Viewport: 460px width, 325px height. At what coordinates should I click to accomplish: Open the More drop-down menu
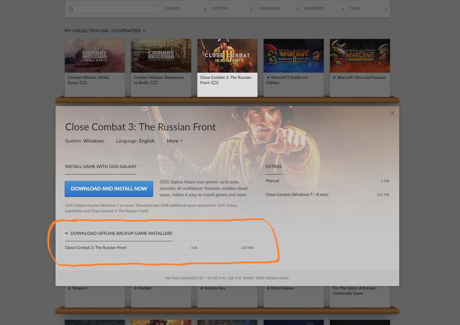click(175, 141)
